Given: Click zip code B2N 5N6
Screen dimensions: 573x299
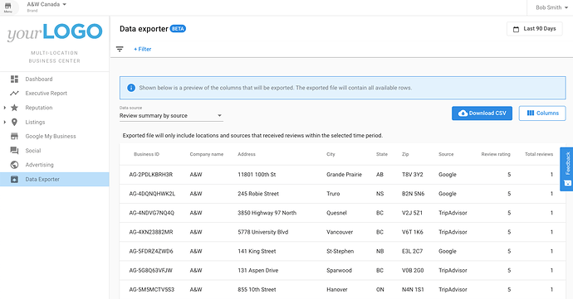Looking at the screenshot, I should (x=414, y=194).
